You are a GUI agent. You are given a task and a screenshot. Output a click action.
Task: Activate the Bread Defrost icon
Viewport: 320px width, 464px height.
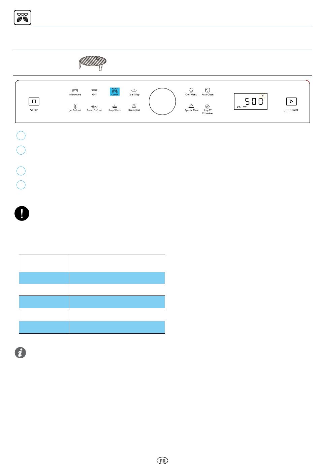(94, 106)
